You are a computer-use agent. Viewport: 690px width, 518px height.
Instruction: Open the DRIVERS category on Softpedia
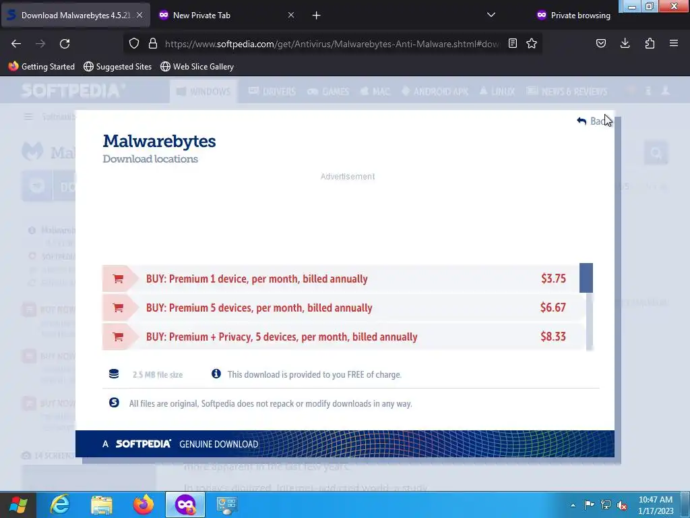pyautogui.click(x=272, y=92)
